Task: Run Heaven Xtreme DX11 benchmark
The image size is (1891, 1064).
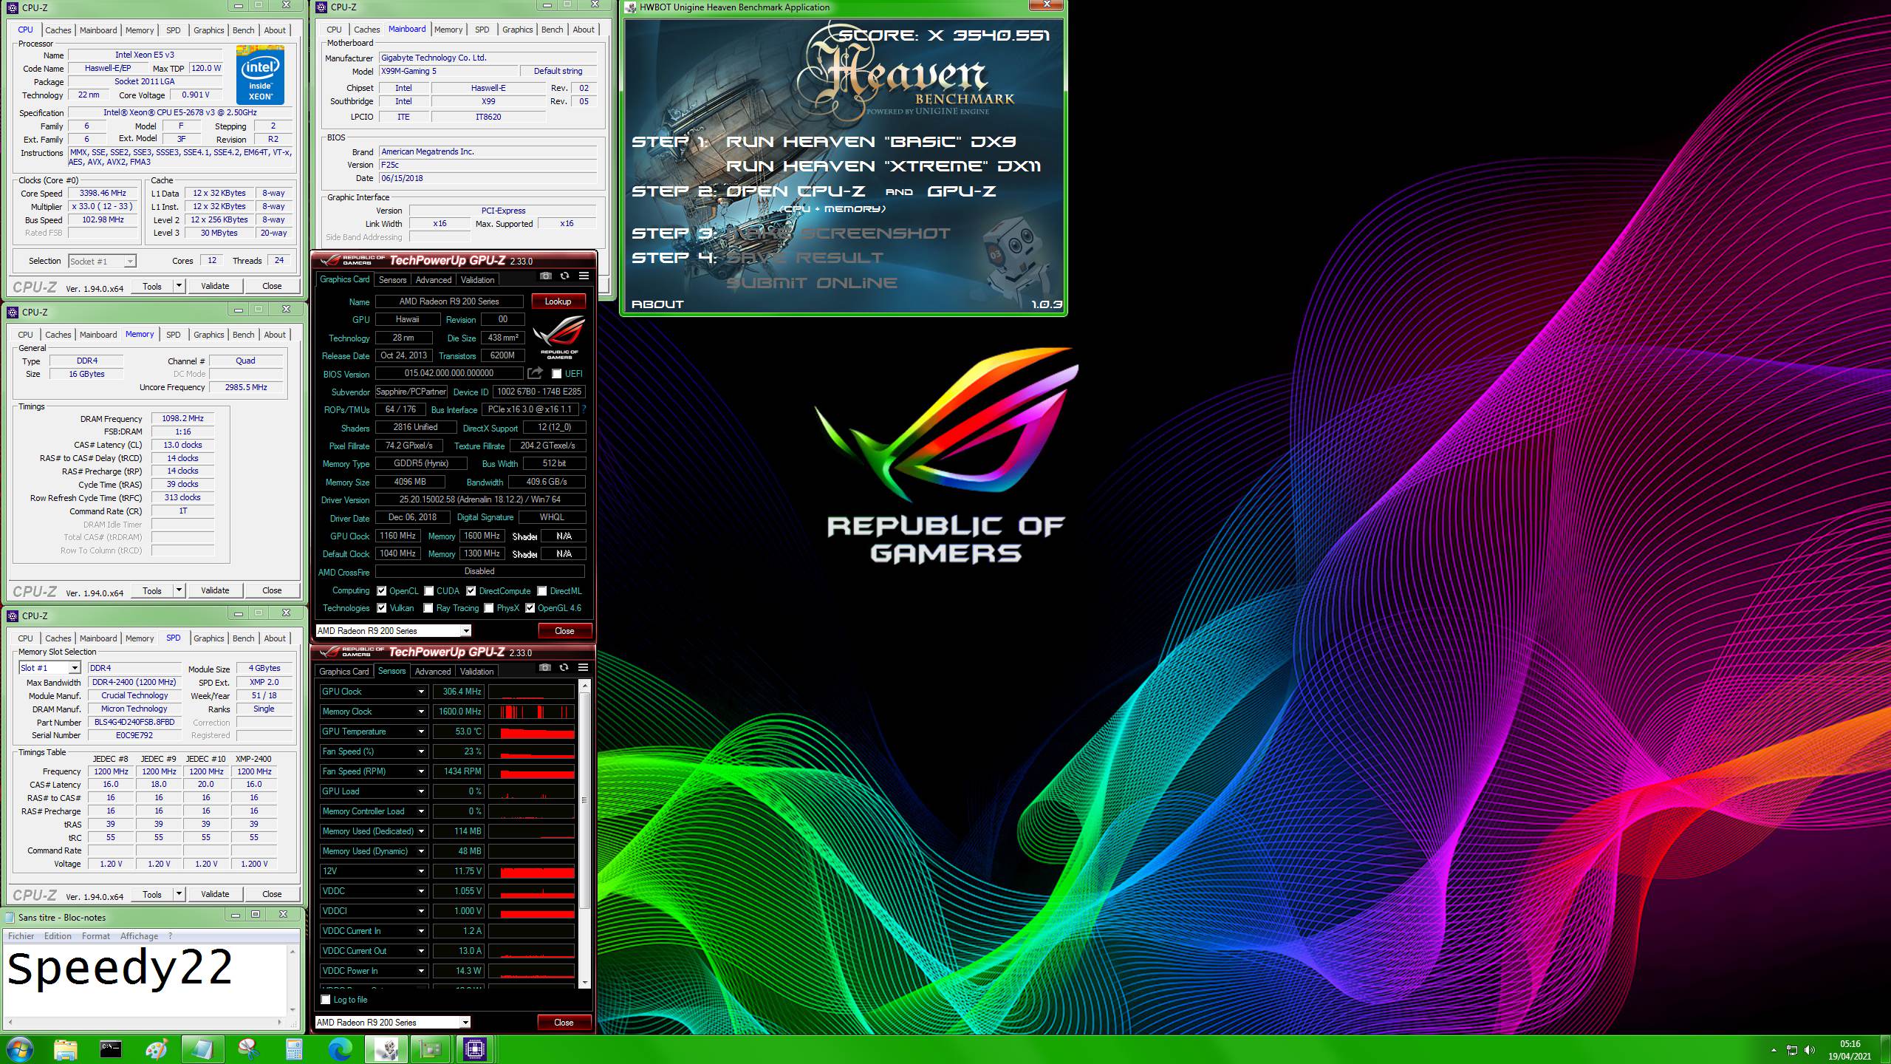Action: [883, 166]
